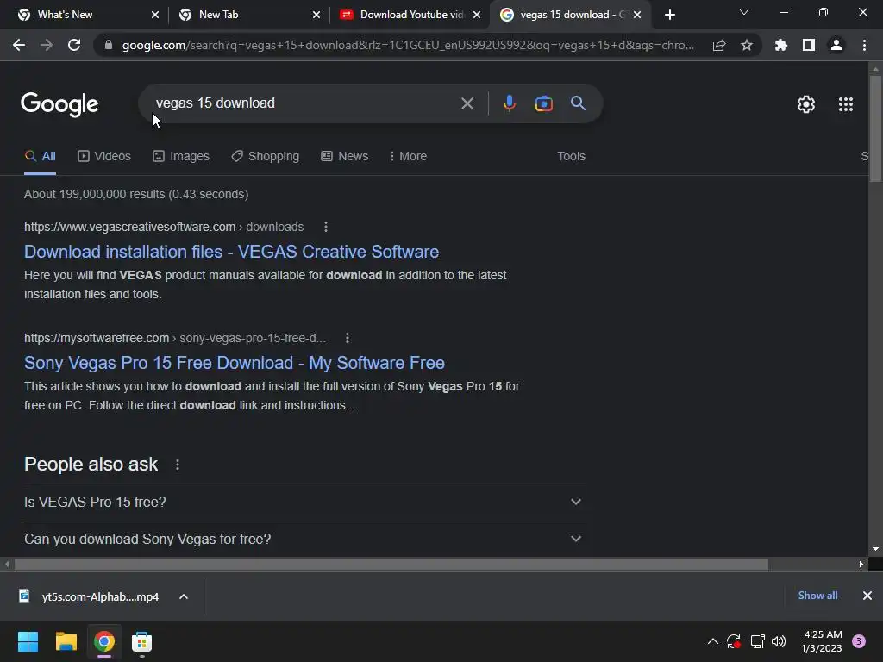Open Download installation files VEGAS link

coord(231,252)
